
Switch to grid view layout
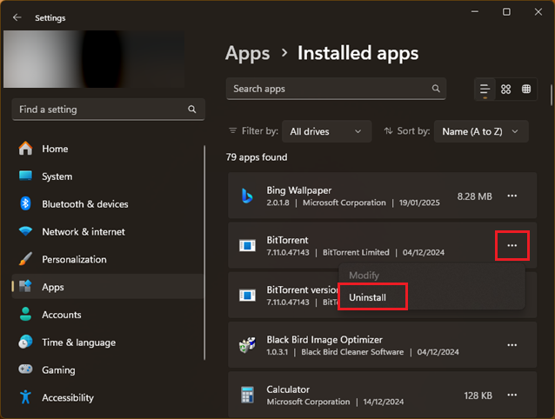[x=505, y=90]
